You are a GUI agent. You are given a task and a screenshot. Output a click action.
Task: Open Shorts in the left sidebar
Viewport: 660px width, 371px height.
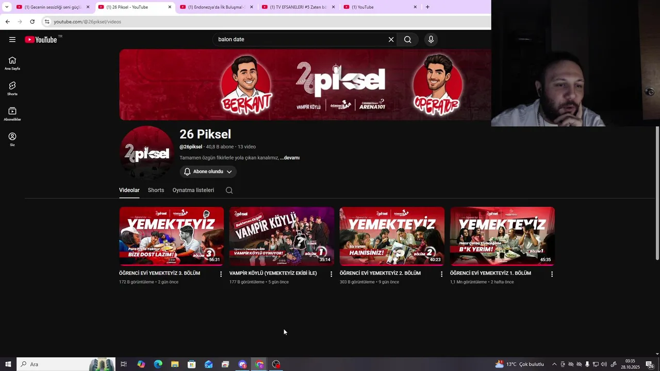(12, 89)
